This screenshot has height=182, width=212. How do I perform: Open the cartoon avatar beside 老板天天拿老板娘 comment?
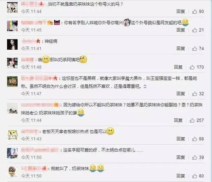pos(12,135)
